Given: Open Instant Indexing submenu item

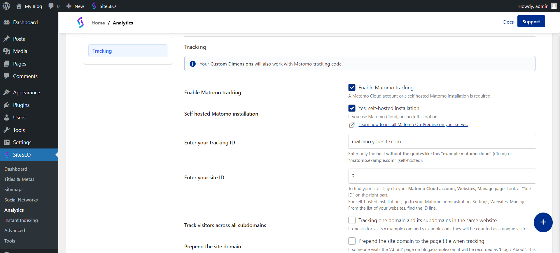Looking at the screenshot, I should tap(21, 220).
